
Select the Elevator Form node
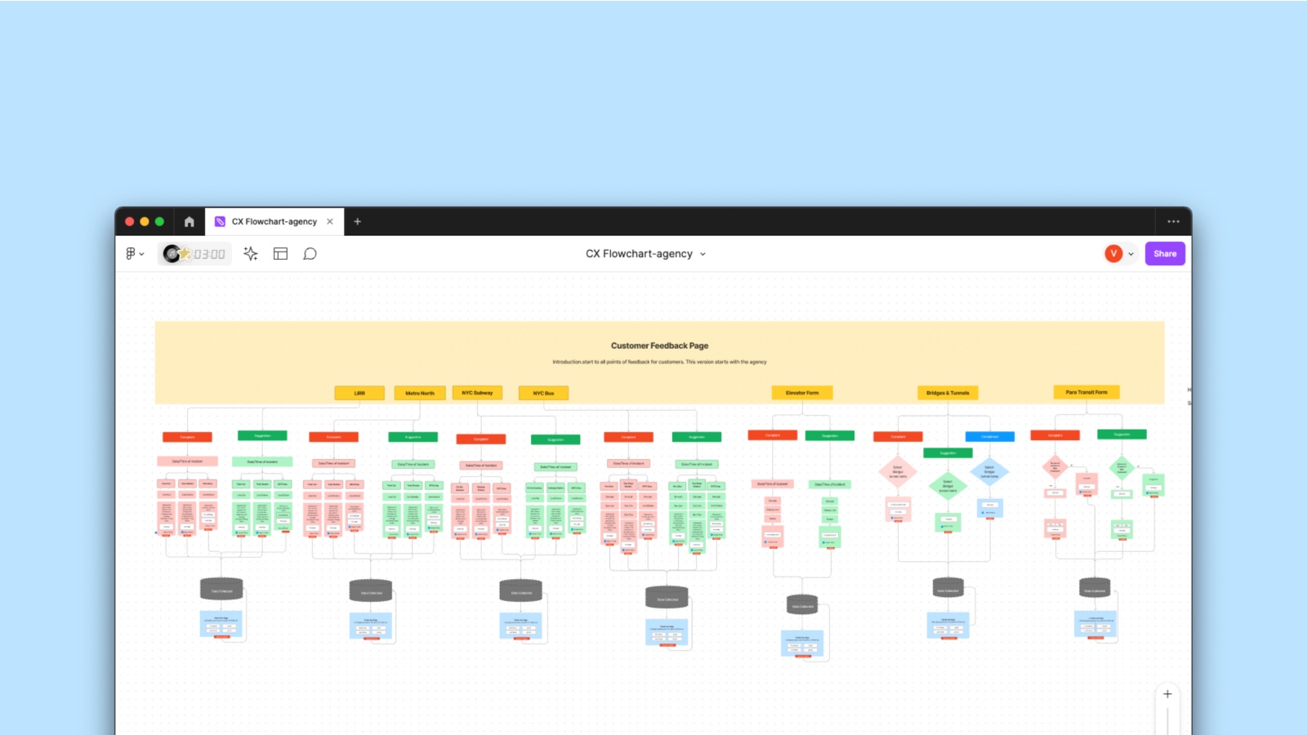801,393
